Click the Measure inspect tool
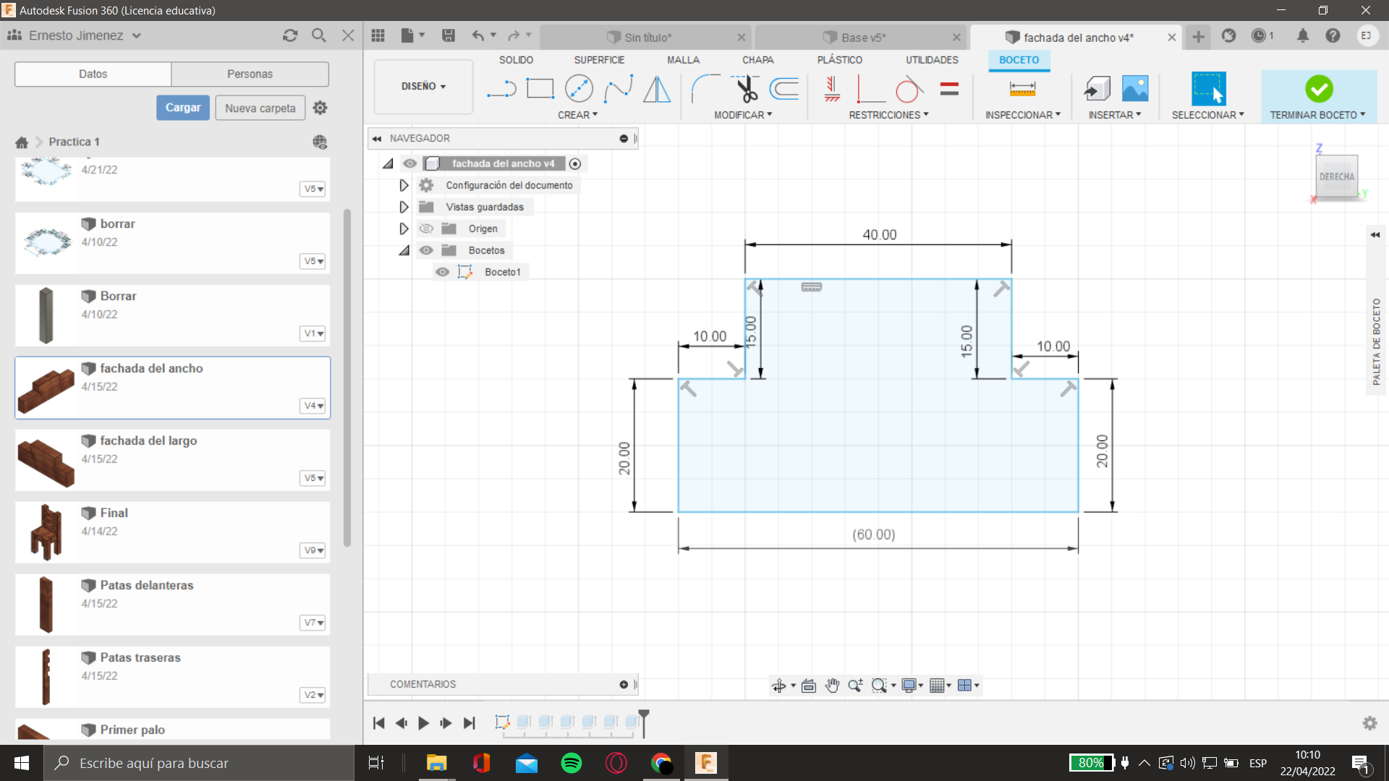Image resolution: width=1389 pixels, height=781 pixels. tap(1022, 89)
